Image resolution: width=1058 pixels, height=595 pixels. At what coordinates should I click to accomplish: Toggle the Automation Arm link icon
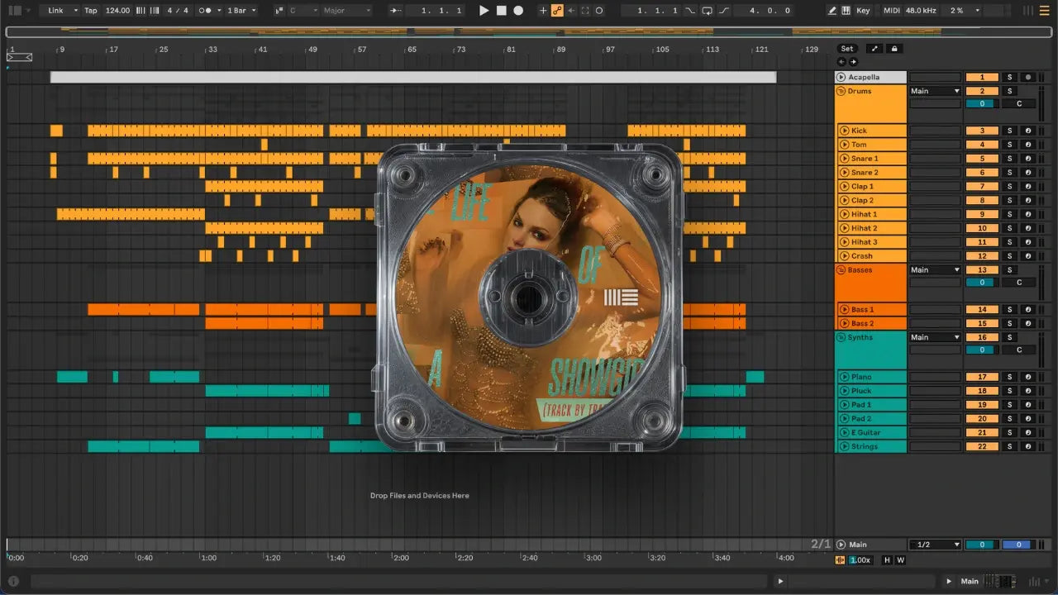[x=557, y=11]
